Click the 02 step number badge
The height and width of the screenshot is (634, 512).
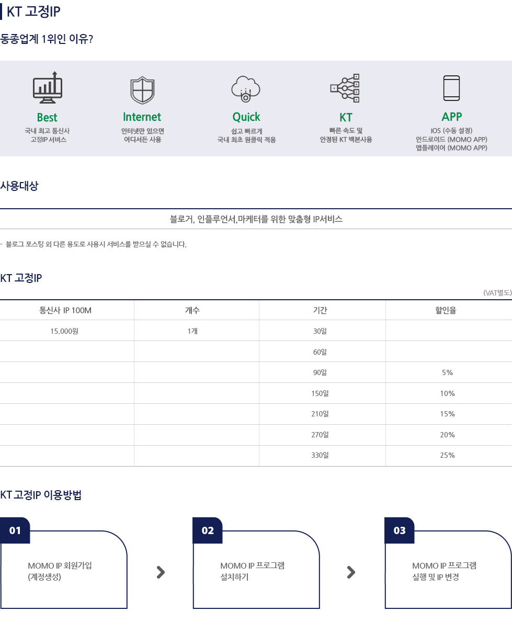coord(208,530)
